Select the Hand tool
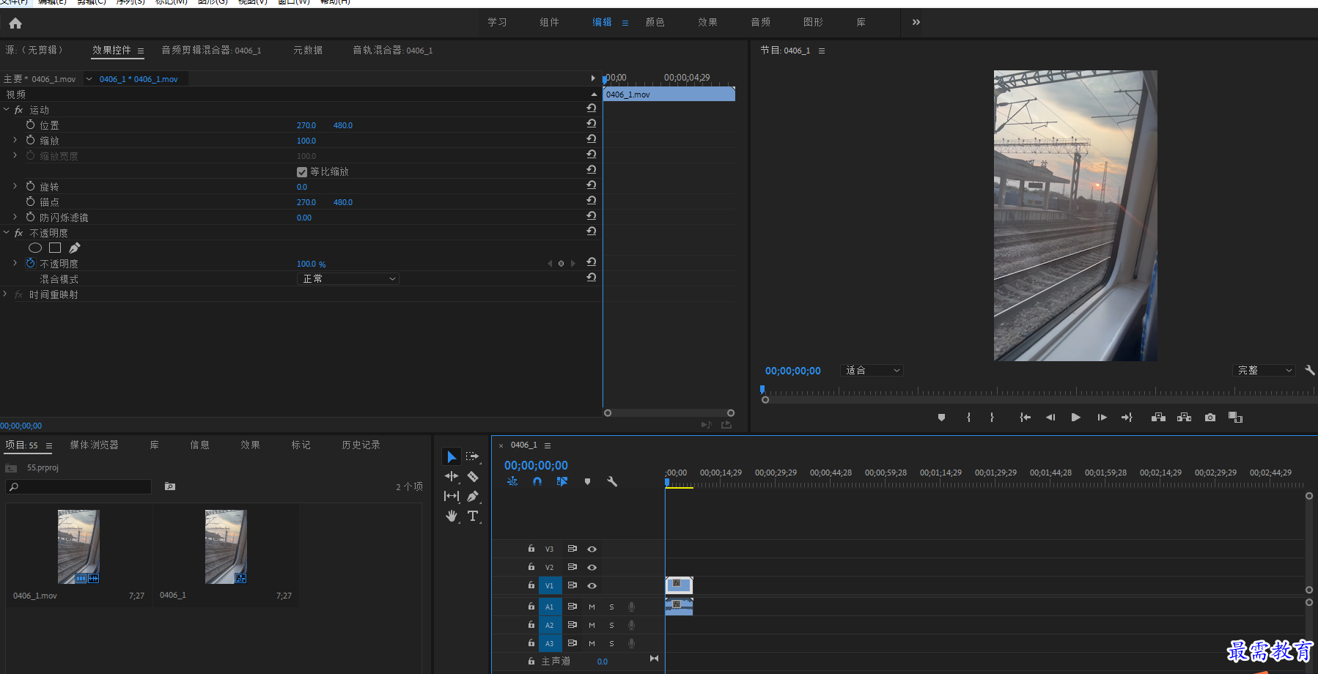 452,516
